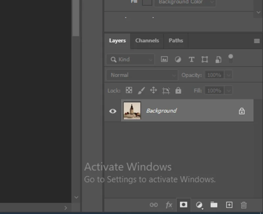Screen dimensions: 263x214
Task: Open the Background Color fill dropdown
Action: click(x=185, y=2)
